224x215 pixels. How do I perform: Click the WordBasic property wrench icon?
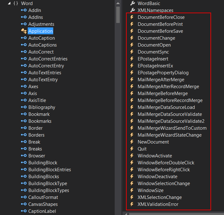[133, 3]
